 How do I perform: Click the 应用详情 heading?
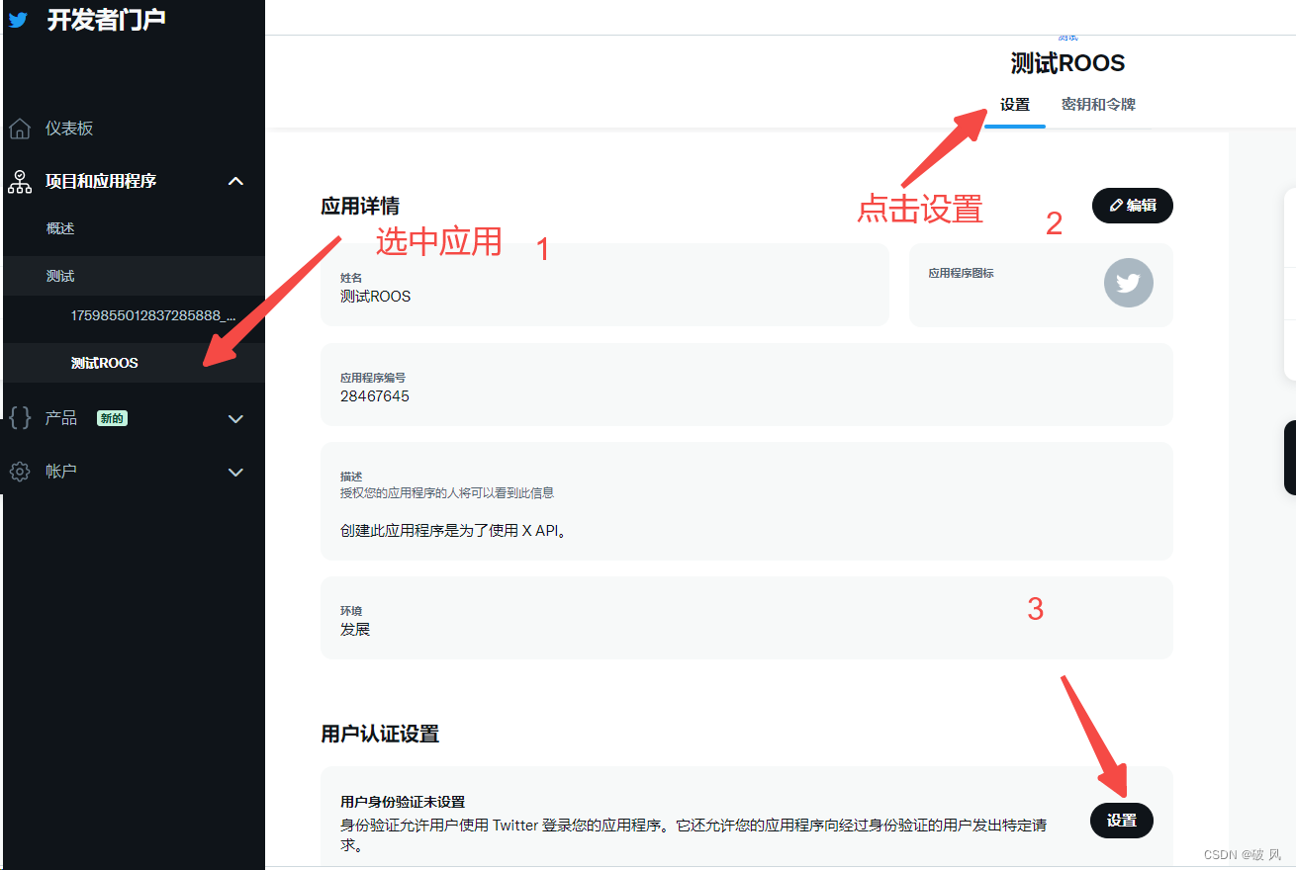(360, 207)
